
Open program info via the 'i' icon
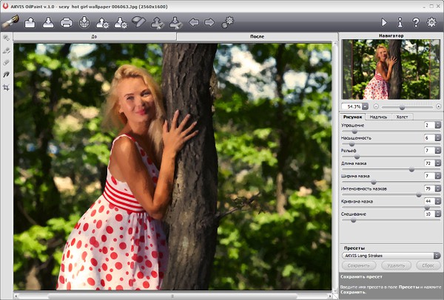coord(400,22)
